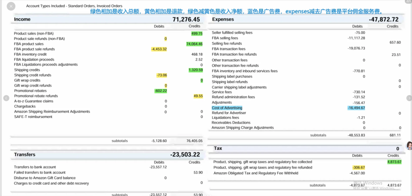Click the yellow highlighted -306.67 tax refunded

pyautogui.click(x=359, y=167)
